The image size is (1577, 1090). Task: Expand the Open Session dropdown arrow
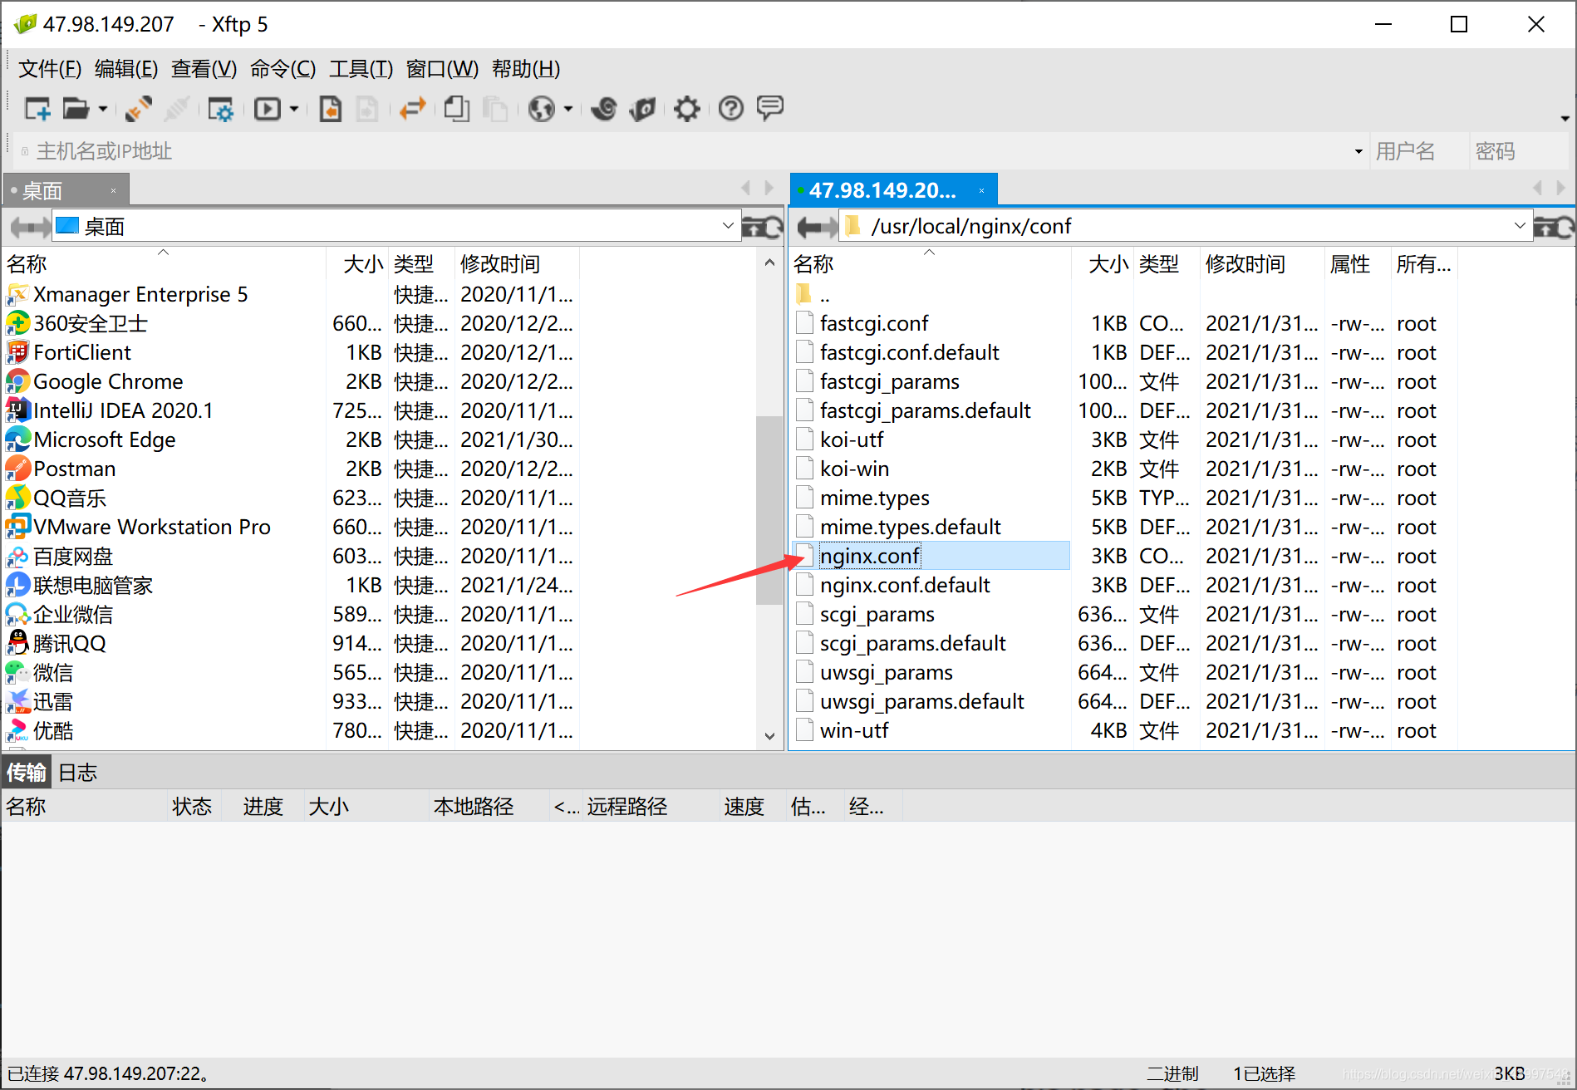pyautogui.click(x=103, y=109)
